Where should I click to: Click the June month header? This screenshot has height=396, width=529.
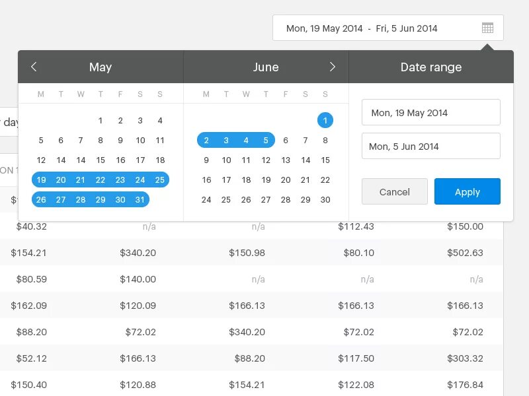[x=266, y=67]
